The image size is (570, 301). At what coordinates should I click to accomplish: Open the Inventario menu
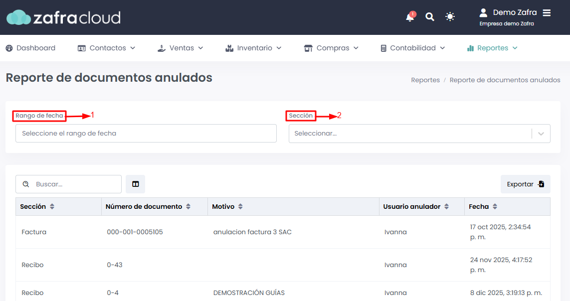click(x=253, y=48)
